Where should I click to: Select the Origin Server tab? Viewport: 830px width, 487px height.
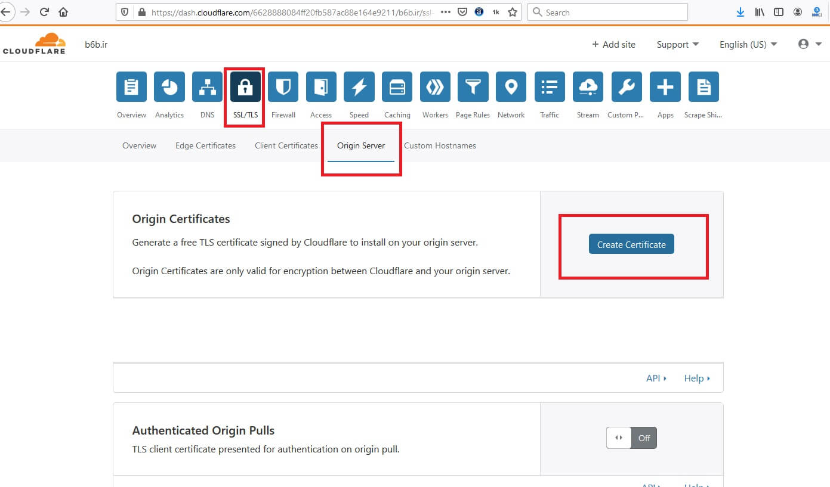[361, 145]
